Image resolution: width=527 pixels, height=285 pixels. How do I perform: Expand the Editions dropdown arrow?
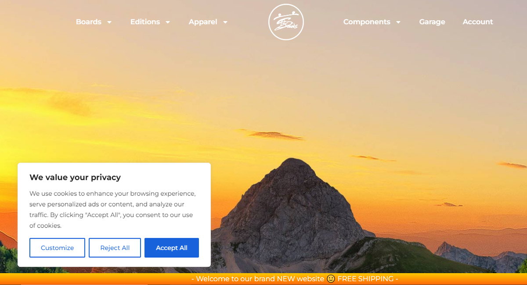click(x=168, y=22)
